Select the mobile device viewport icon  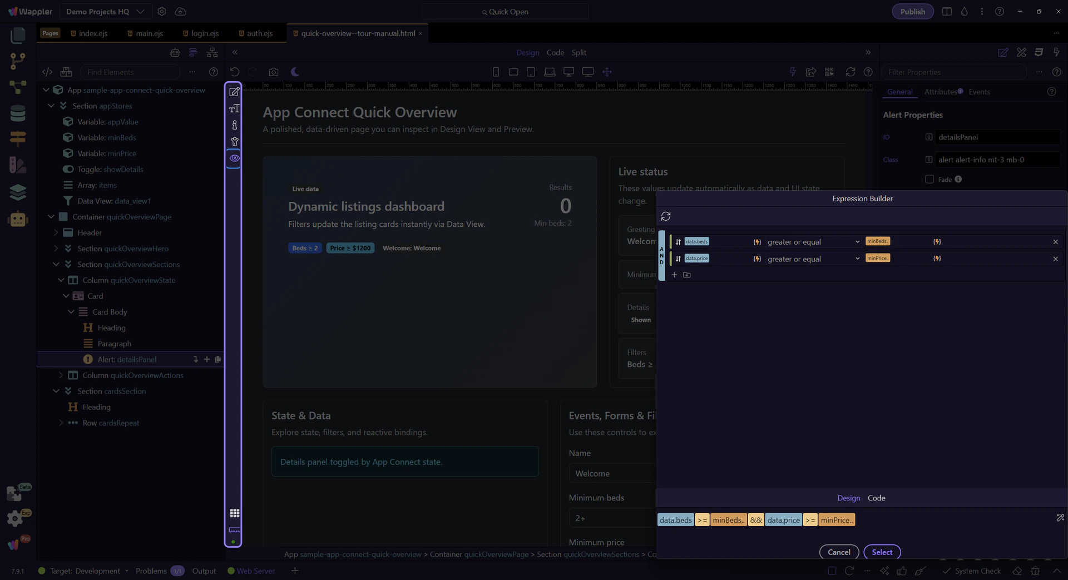tap(496, 72)
